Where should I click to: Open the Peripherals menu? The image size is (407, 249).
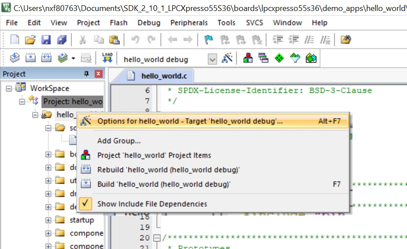189,22
